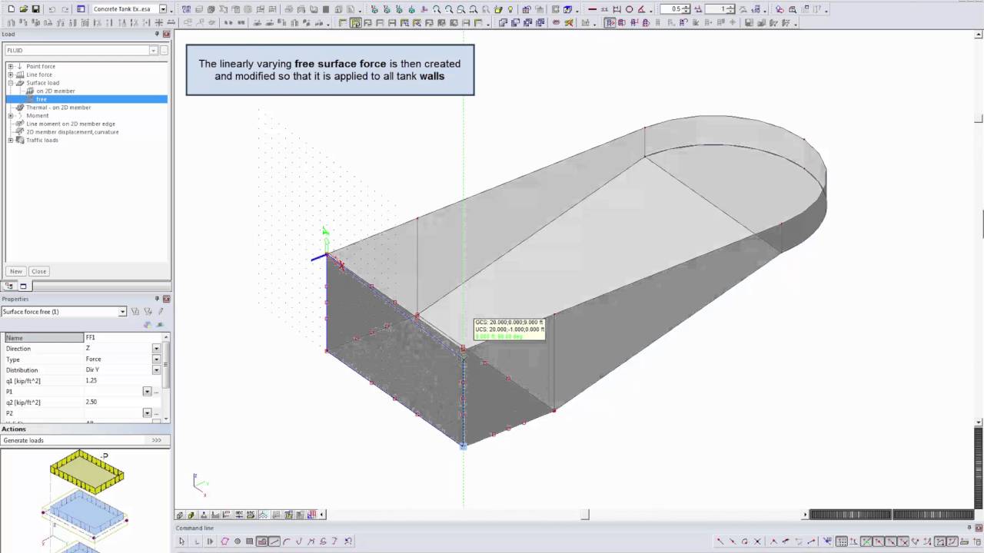
Task: Click the angle dimension icon in top toolbar
Action: 641,9
